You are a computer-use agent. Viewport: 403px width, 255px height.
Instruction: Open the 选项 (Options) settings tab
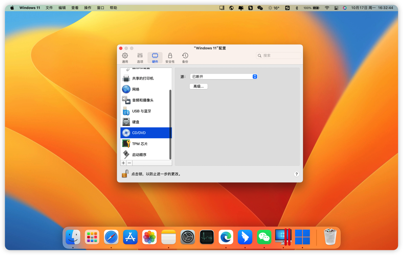coord(140,58)
